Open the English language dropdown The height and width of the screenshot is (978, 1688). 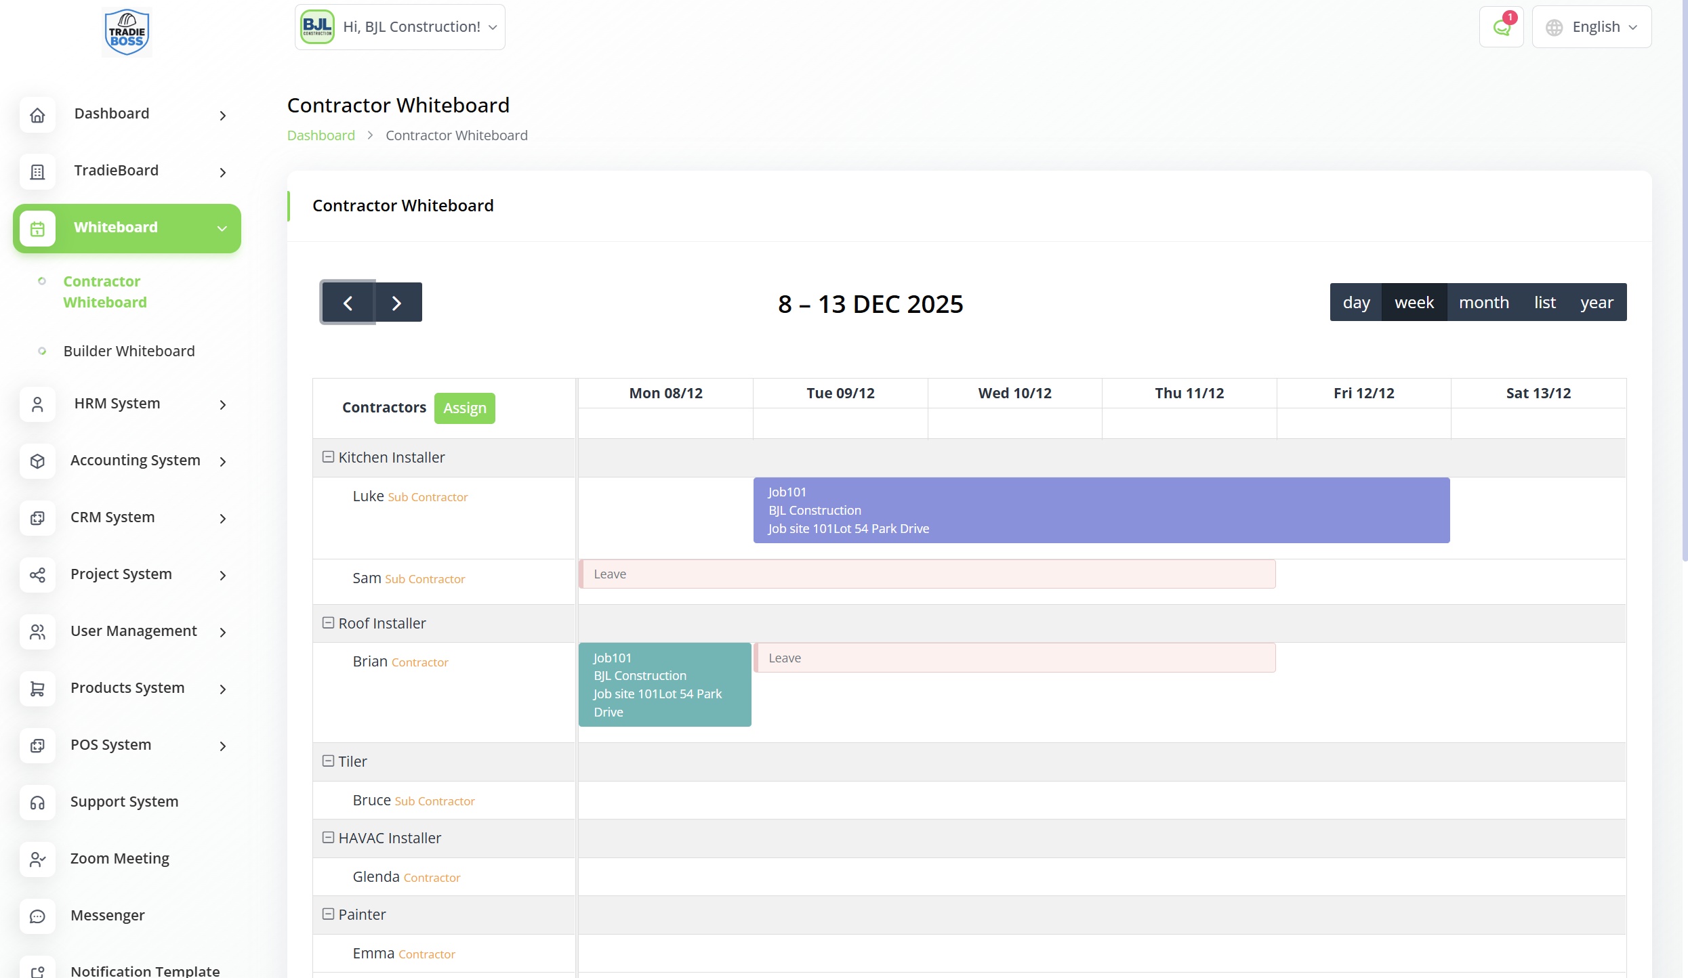click(x=1591, y=27)
